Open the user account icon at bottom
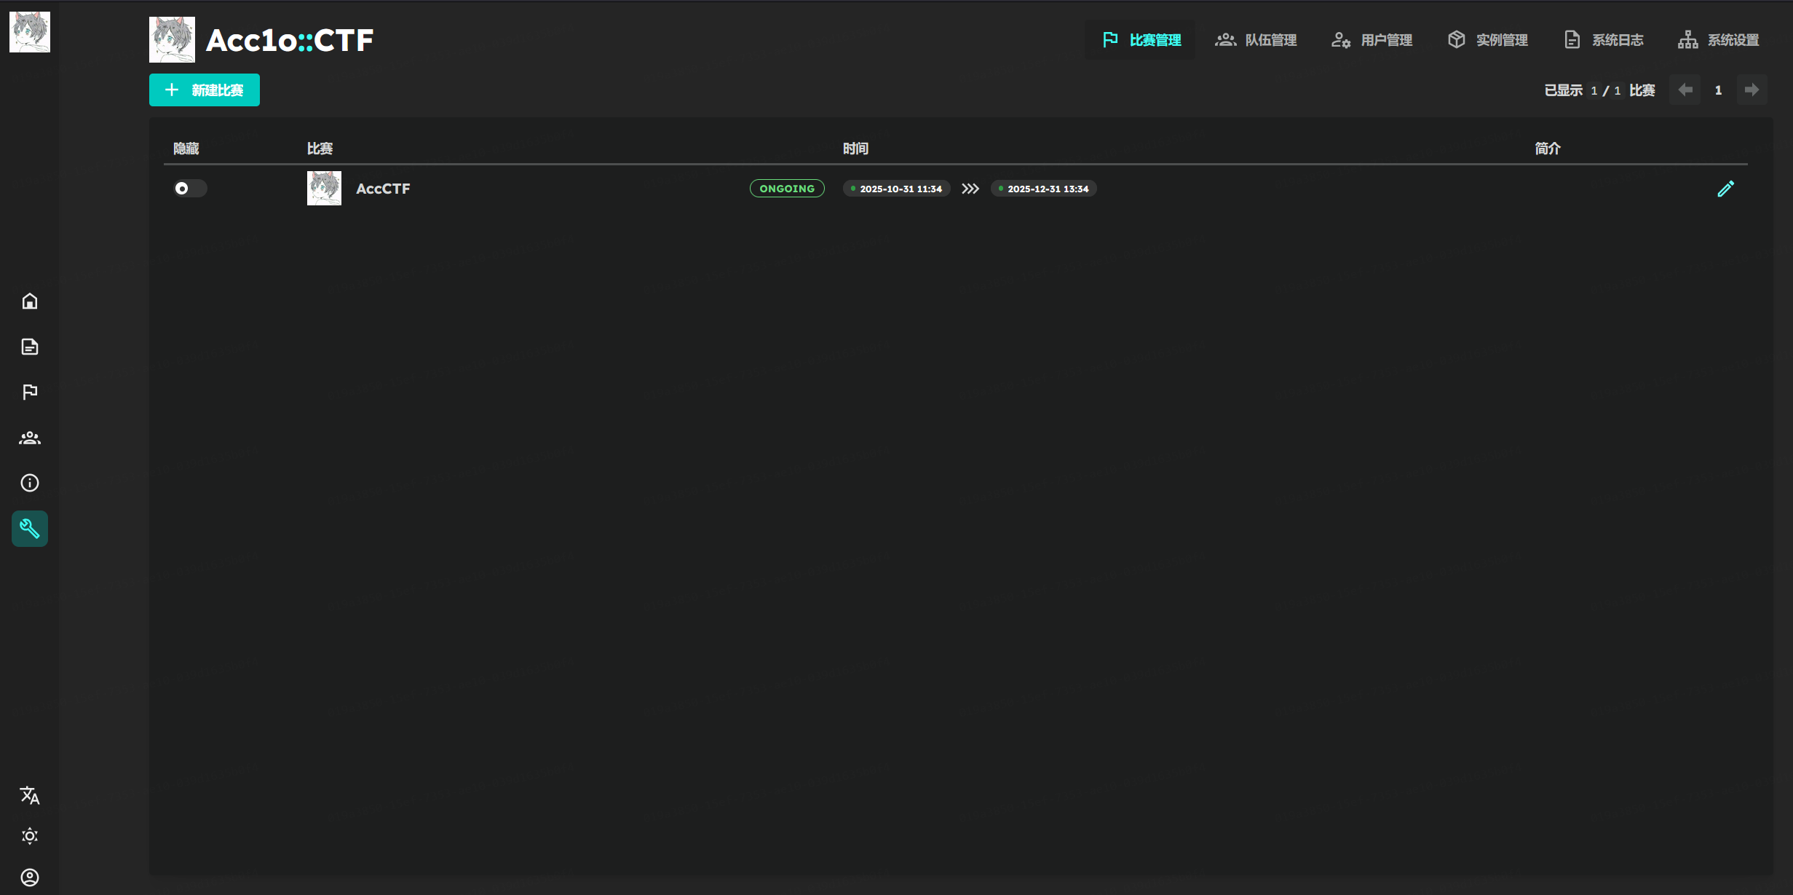Image resolution: width=1793 pixels, height=895 pixels. (x=30, y=877)
